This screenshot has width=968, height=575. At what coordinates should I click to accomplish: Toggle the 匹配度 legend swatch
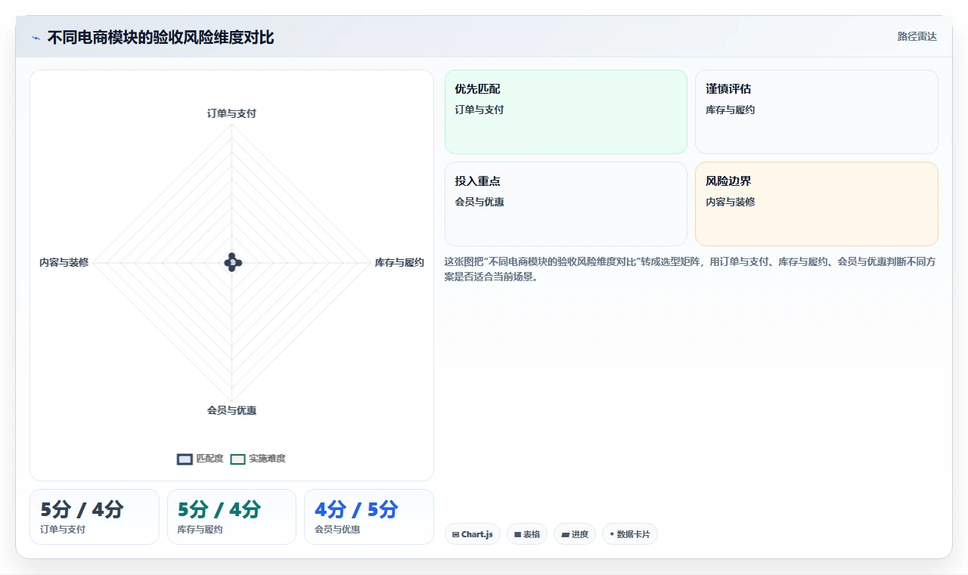185,459
